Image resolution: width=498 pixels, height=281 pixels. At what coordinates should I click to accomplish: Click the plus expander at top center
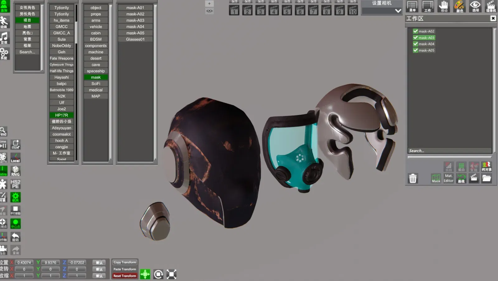pos(209,3)
